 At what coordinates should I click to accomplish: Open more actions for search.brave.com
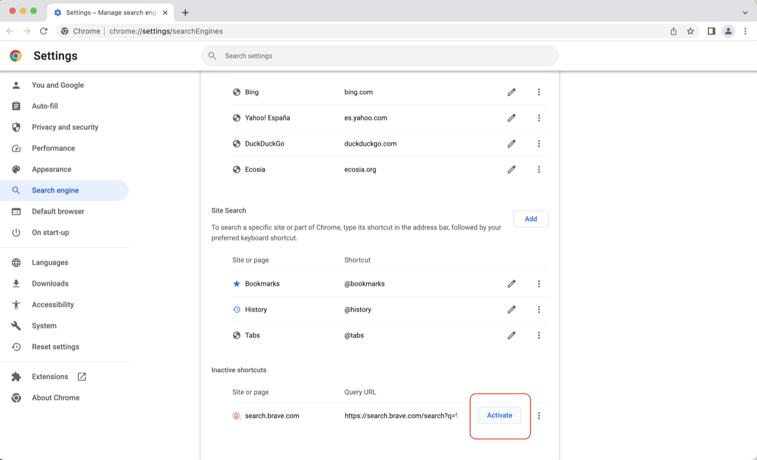(539, 416)
